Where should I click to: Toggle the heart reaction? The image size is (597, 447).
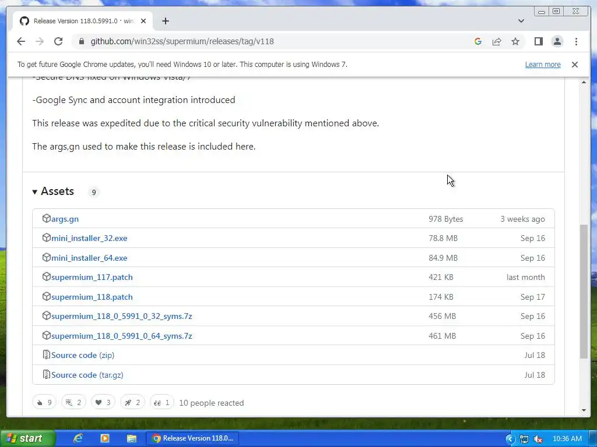(x=103, y=402)
